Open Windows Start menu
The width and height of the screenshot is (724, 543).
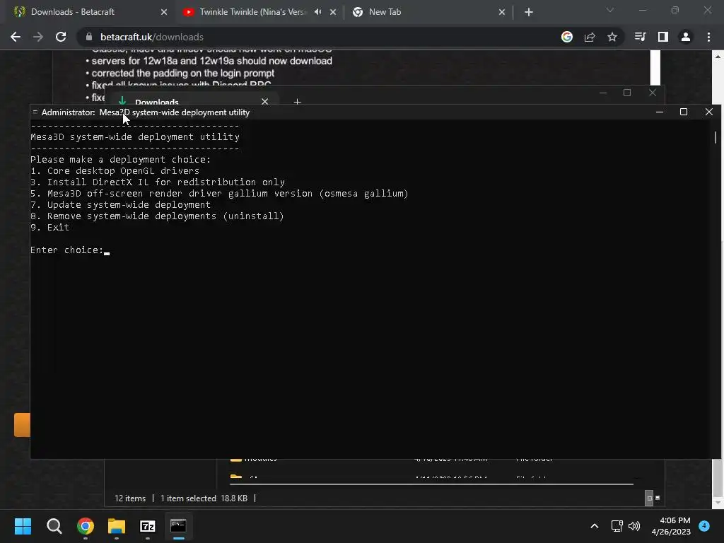point(23,526)
